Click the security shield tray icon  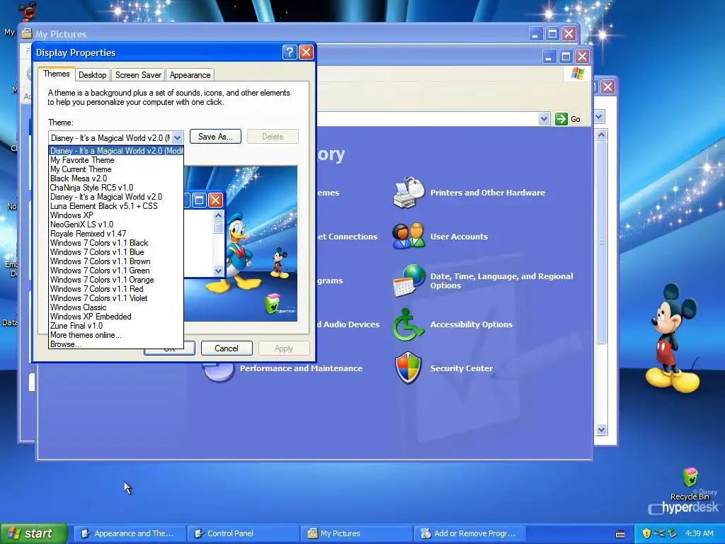646,533
